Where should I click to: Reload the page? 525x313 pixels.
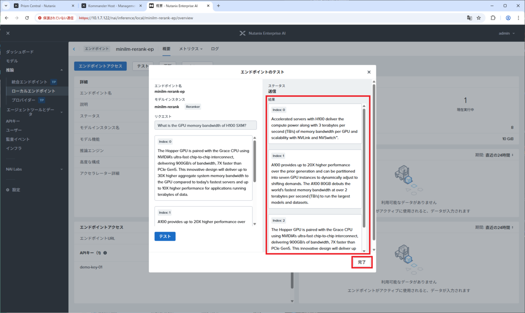coord(27,18)
